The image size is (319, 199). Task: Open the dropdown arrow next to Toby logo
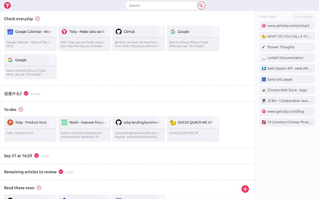[14, 5]
